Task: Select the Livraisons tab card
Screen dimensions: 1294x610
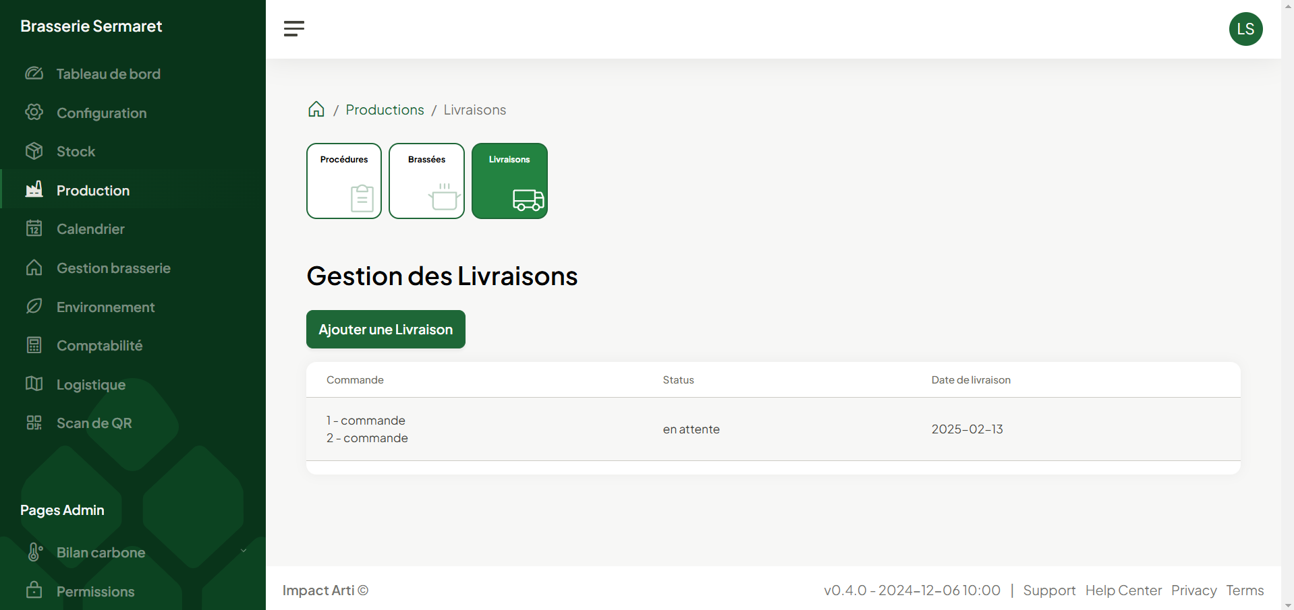Action: (x=509, y=181)
